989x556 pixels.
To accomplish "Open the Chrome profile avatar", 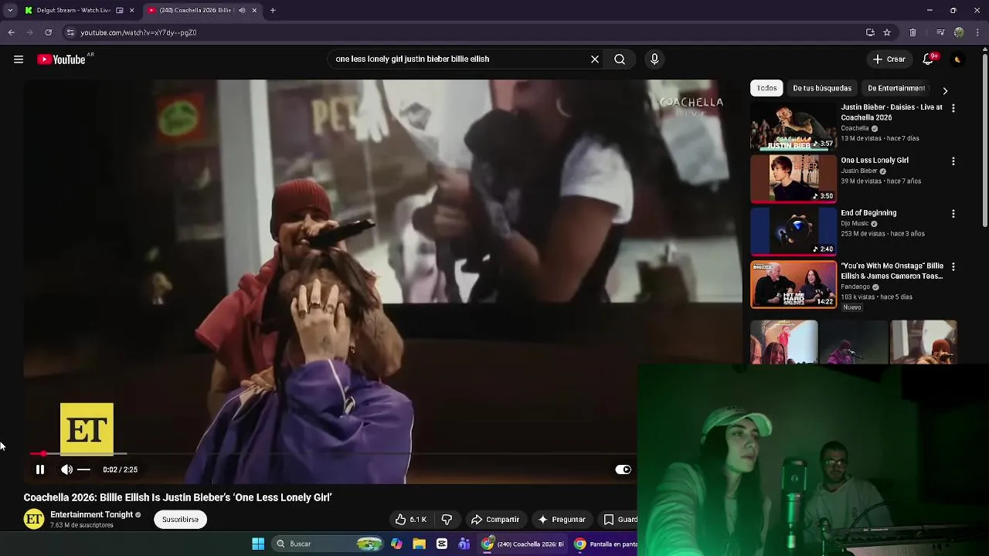I will point(959,32).
